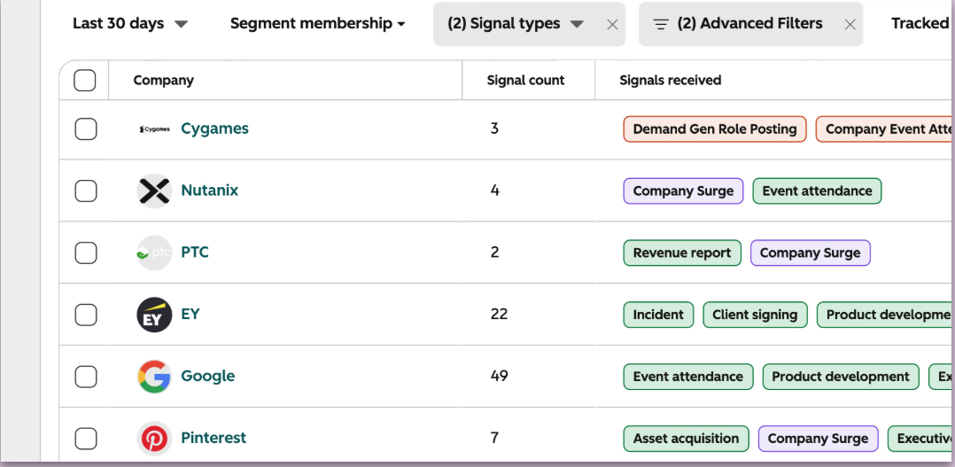Click the Signals received column header

coord(670,81)
